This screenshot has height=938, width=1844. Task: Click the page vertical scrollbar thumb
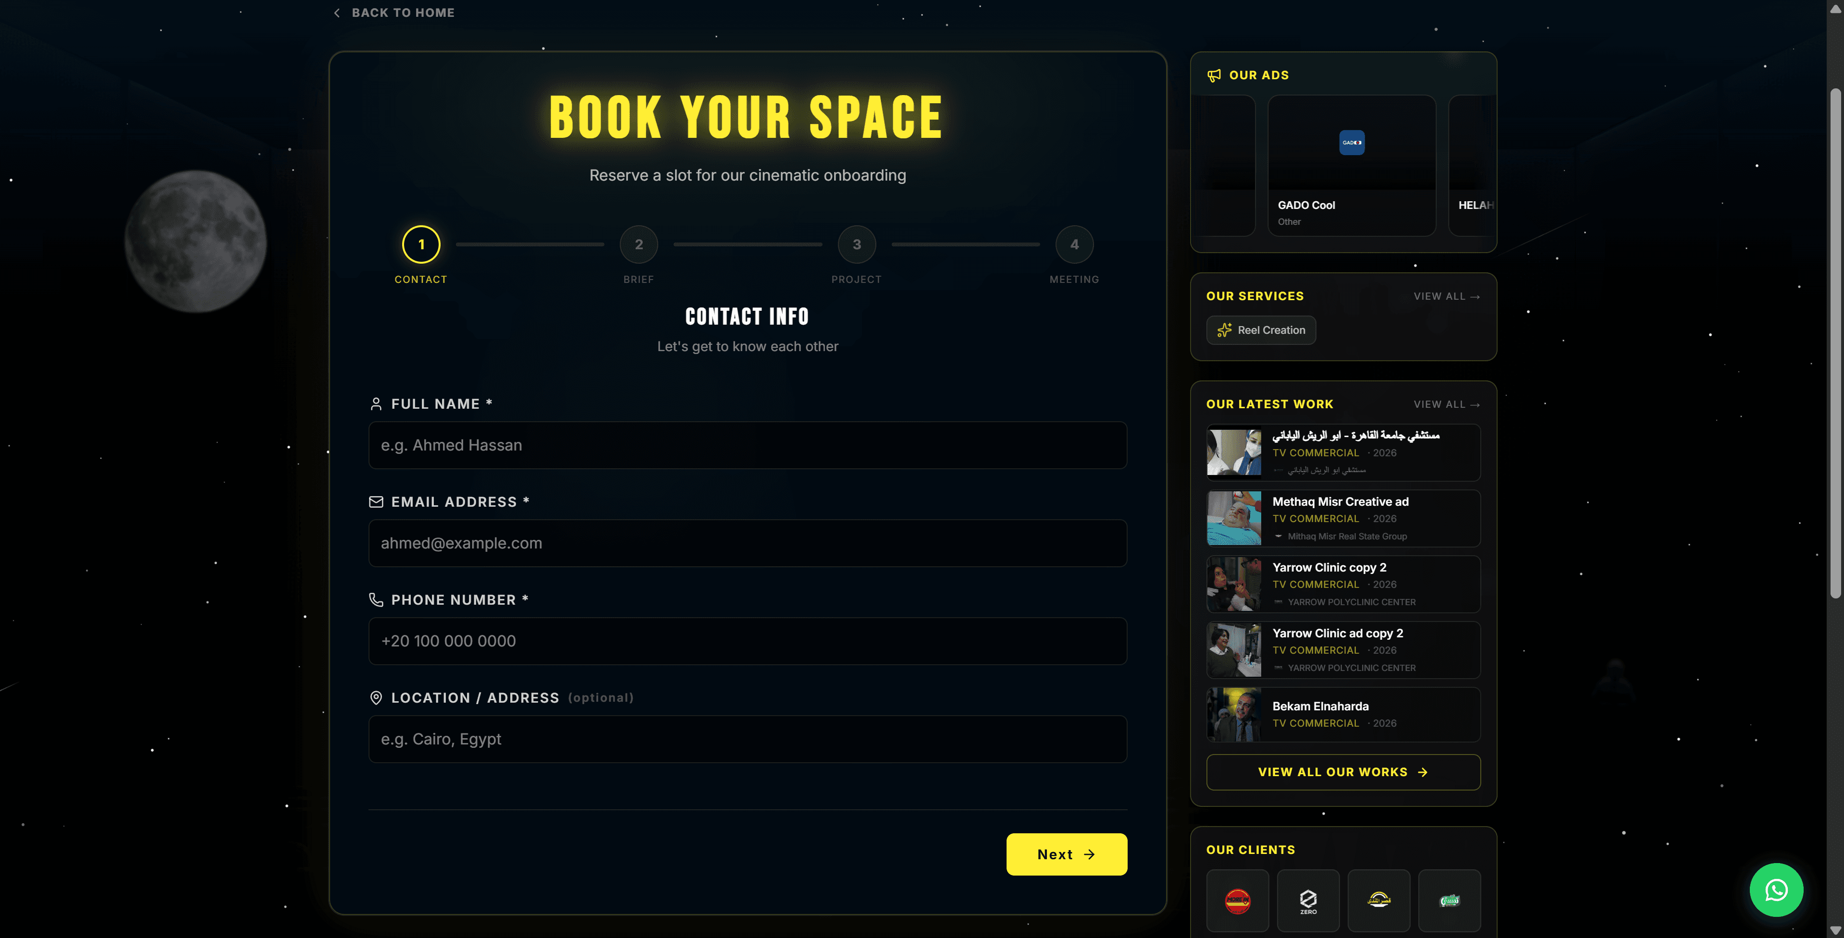1835,343
